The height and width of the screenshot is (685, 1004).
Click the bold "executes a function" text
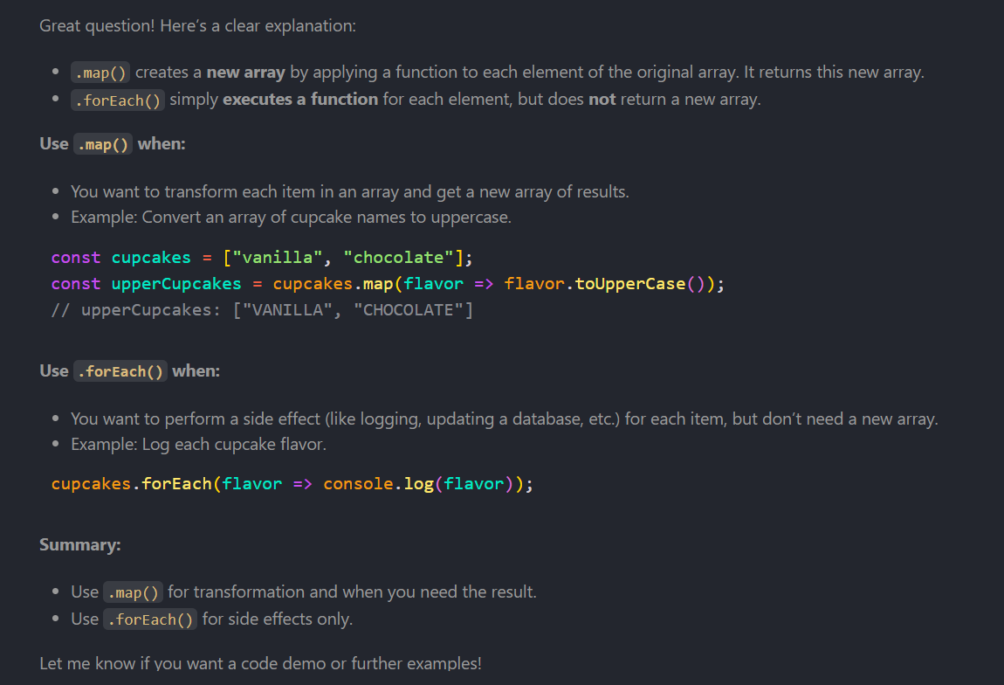point(300,100)
